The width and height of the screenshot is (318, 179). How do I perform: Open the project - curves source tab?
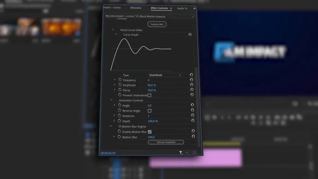[x=112, y=8]
